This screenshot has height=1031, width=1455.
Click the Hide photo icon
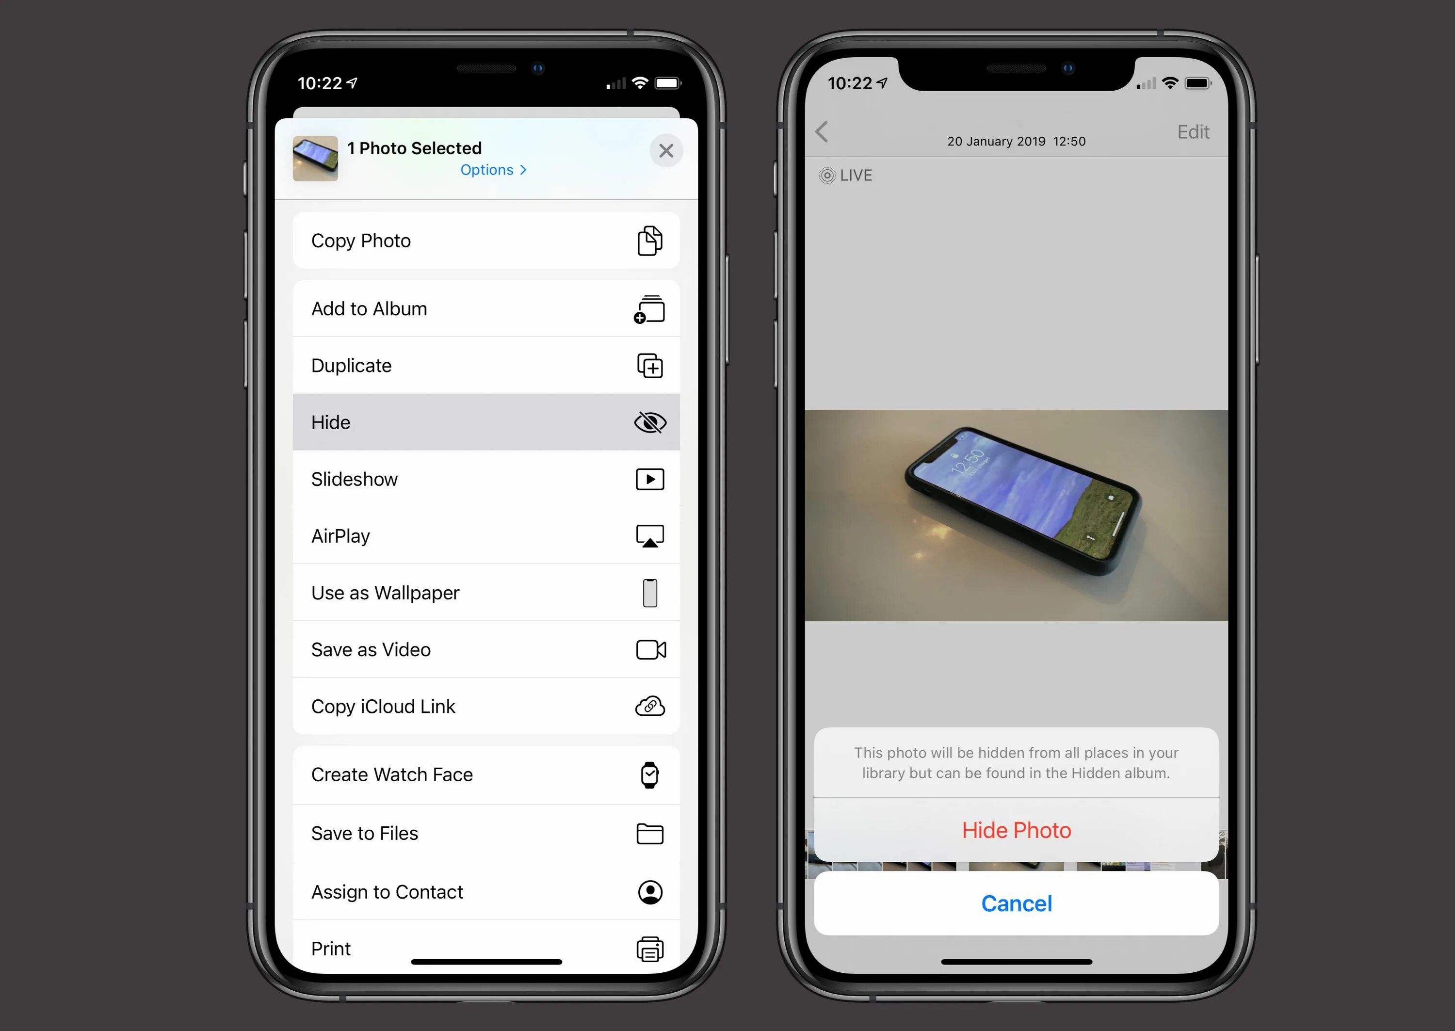tap(650, 423)
